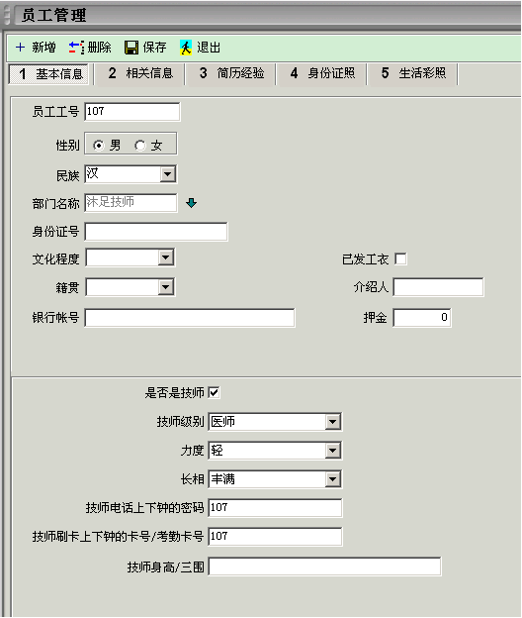Image resolution: width=522 pixels, height=618 pixels.
Task: Open the 生活彩照 tab
Action: pyautogui.click(x=413, y=73)
